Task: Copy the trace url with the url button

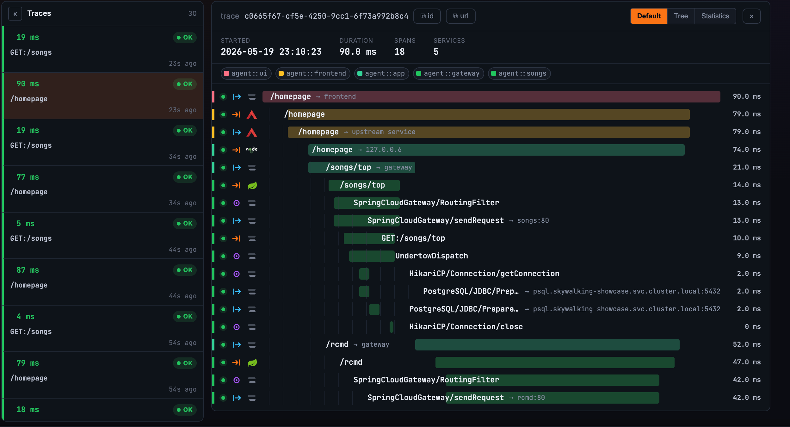Action: point(460,16)
